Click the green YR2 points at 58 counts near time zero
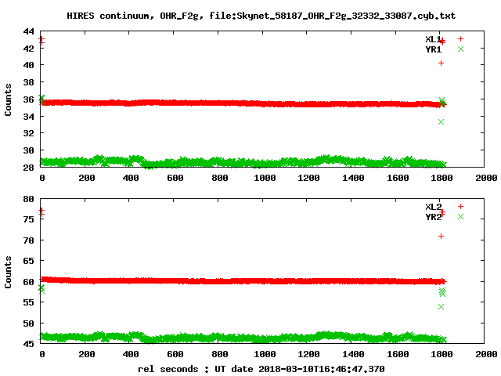Image resolution: width=501 pixels, height=376 pixels. click(x=41, y=289)
